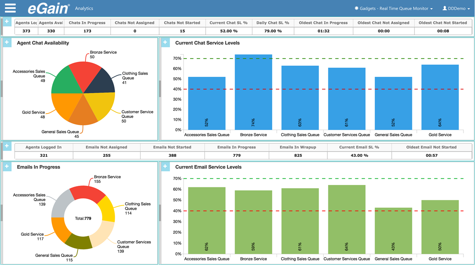Expand the Gadgets - Real Time Queue Monitor dropdown
The image size is (475, 265).
click(x=432, y=8)
